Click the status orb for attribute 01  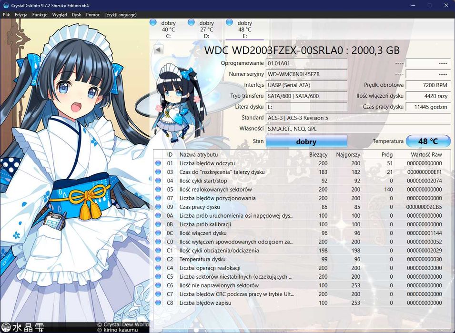click(158, 163)
